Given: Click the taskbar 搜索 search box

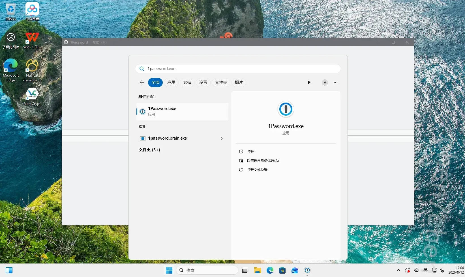Looking at the screenshot, I should click(x=207, y=270).
